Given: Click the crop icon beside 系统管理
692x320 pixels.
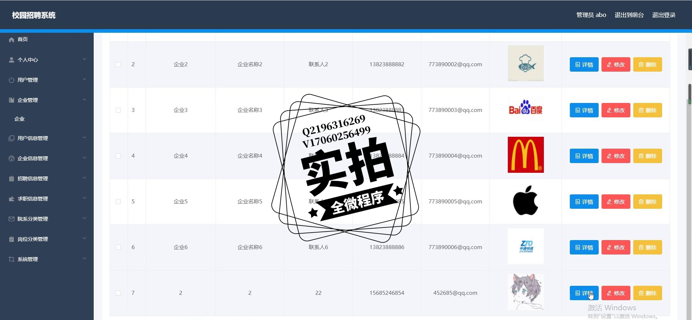Looking at the screenshot, I should (12, 259).
